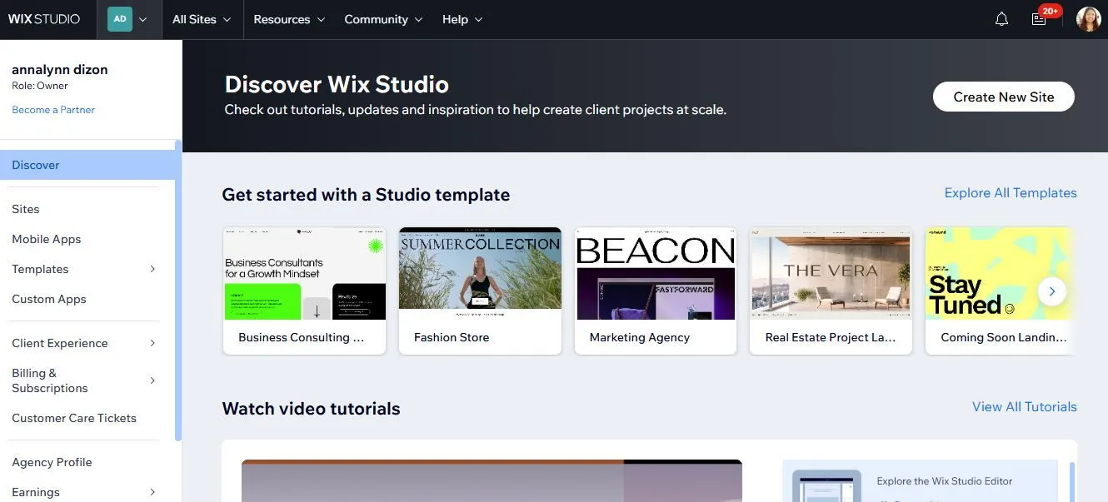Expand the Earnings chevron
1108x502 pixels.
point(152,492)
